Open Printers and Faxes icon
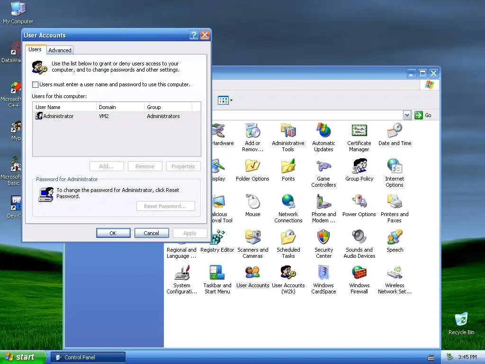The width and height of the screenshot is (485, 364). click(395, 209)
